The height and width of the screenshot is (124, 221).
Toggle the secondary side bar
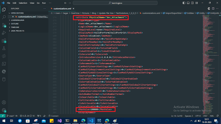(x=192, y=3)
